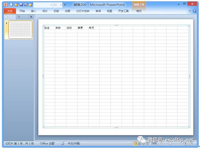Click the fourth quick access toolbar icon
The height and width of the screenshot is (149, 200).
pos(26,5)
